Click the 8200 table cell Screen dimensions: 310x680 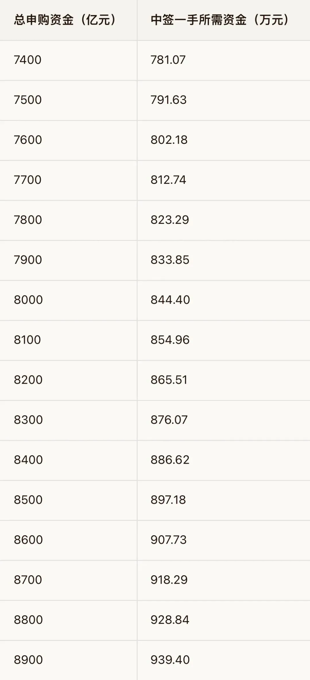point(68,380)
